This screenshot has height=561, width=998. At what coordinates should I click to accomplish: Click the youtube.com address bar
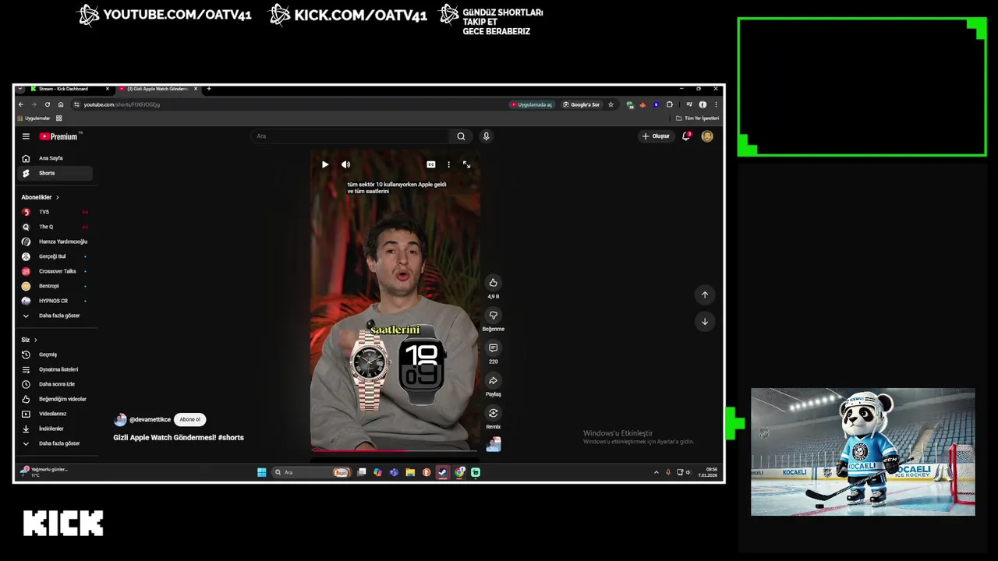point(288,104)
